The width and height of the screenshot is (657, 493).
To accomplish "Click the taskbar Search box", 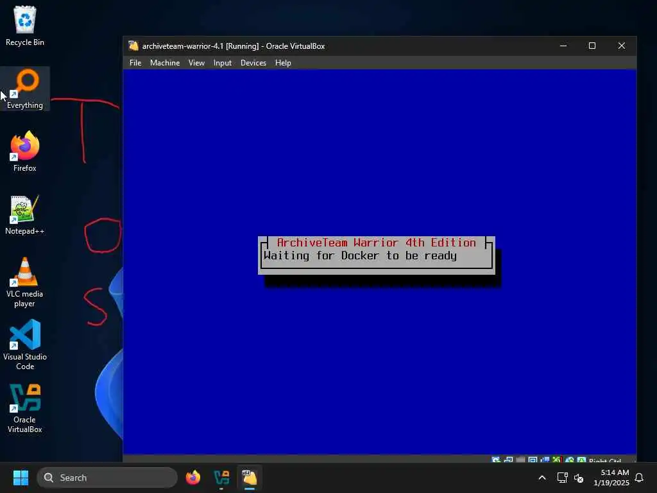I will click(107, 478).
